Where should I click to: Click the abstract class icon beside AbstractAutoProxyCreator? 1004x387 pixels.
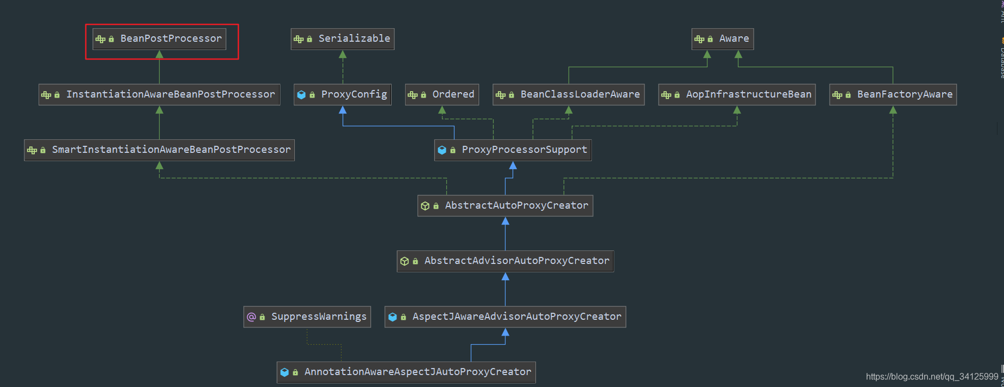425,206
